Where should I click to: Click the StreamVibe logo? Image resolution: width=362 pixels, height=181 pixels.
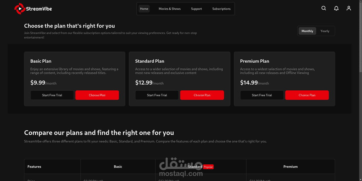coord(33,9)
